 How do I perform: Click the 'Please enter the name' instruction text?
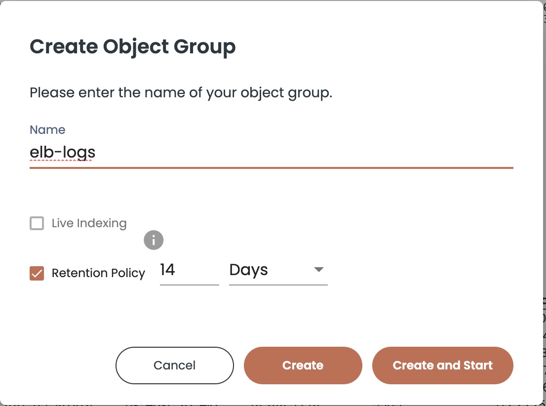click(181, 93)
